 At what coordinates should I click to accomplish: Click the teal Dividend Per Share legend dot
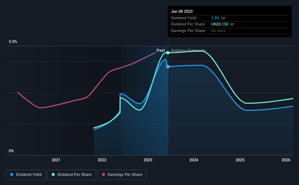(53, 174)
